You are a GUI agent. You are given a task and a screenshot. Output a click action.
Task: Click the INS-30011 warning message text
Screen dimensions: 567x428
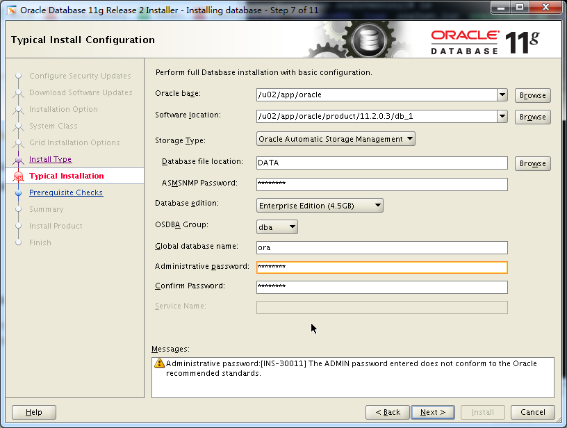[x=351, y=368]
